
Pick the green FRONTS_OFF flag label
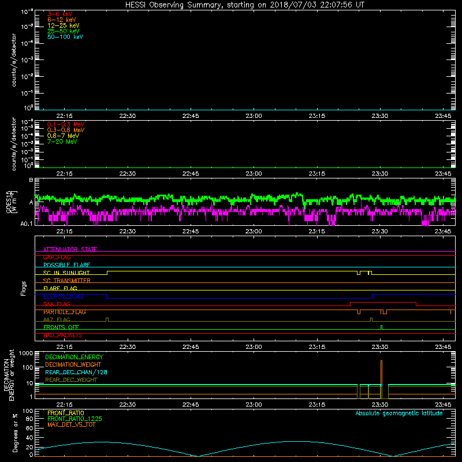pyautogui.click(x=61, y=327)
